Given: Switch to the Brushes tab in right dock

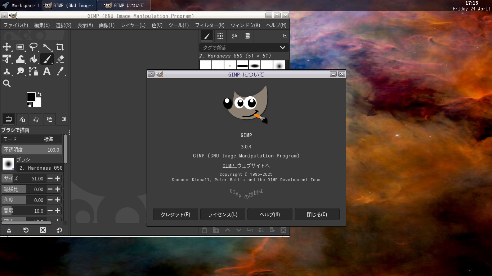Looking at the screenshot, I should [206, 36].
